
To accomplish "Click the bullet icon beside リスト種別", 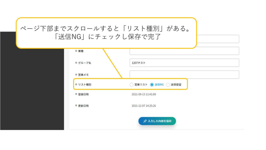I will (76, 84).
